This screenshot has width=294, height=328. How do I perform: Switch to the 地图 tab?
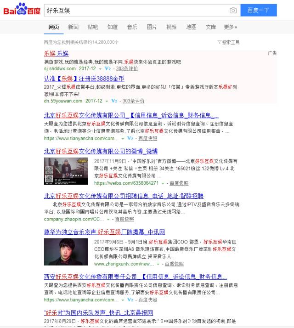pyautogui.click(x=191, y=27)
